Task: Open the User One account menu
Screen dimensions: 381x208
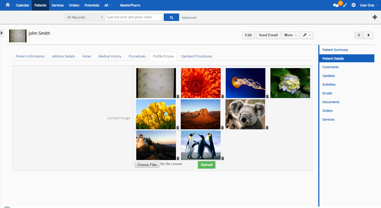Action: coord(369,5)
